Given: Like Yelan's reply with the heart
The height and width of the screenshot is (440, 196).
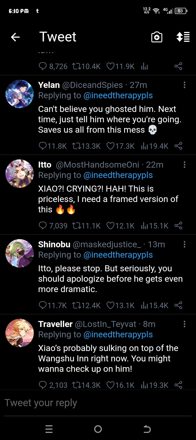Looking at the screenshot, I should point(110,146).
